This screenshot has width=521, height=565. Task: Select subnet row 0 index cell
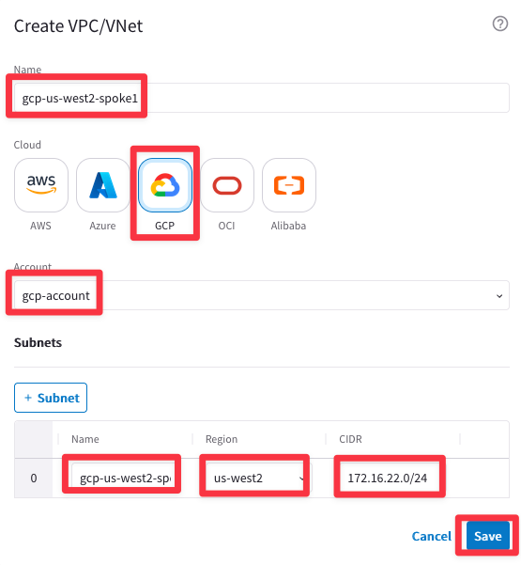click(x=34, y=478)
